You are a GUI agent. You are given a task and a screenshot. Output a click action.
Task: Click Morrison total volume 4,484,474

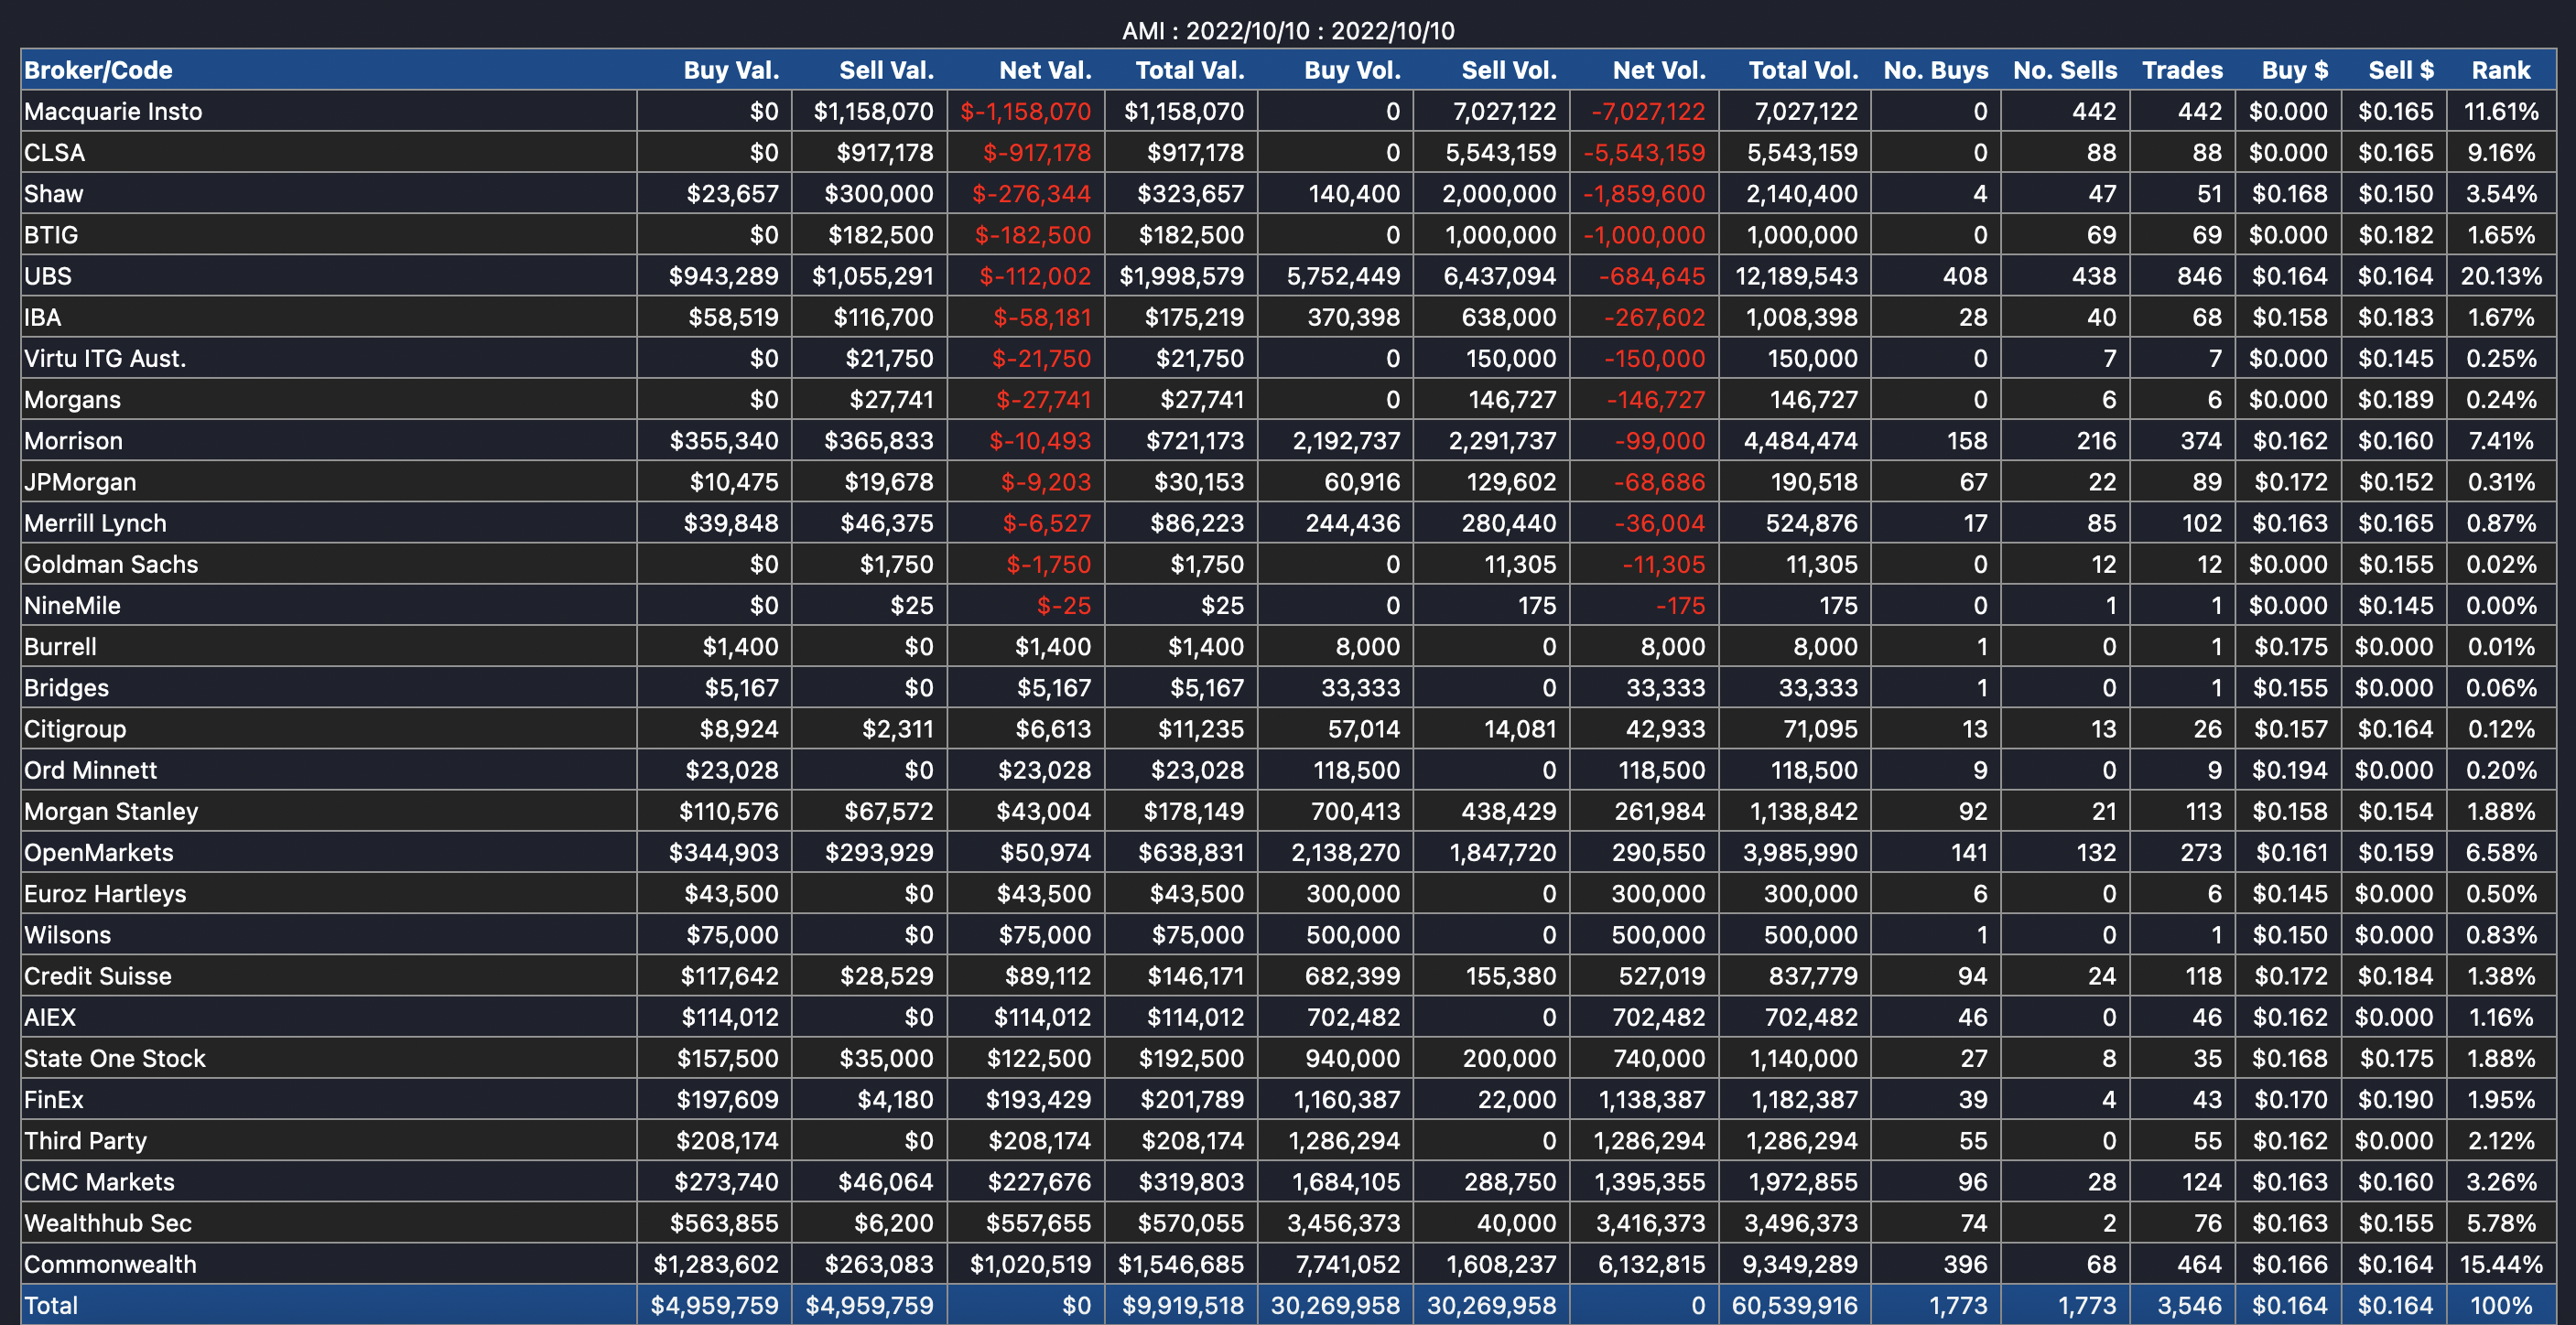click(x=1801, y=441)
